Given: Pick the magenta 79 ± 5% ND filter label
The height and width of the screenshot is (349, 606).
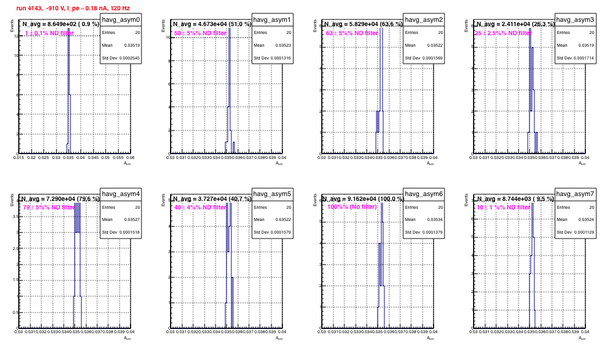Looking at the screenshot, I should click(x=49, y=208).
